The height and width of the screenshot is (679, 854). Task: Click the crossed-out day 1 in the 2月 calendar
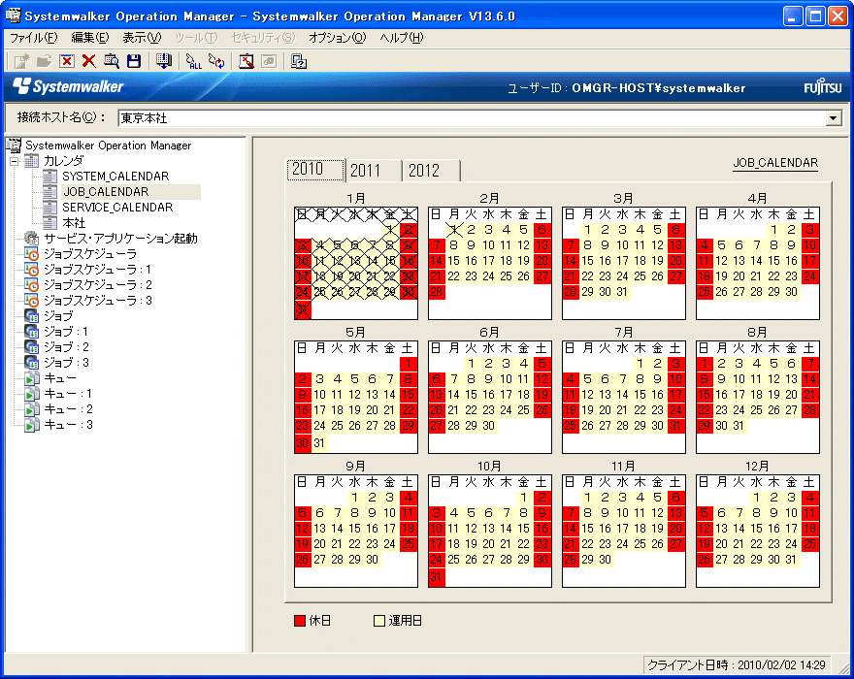[x=454, y=230]
